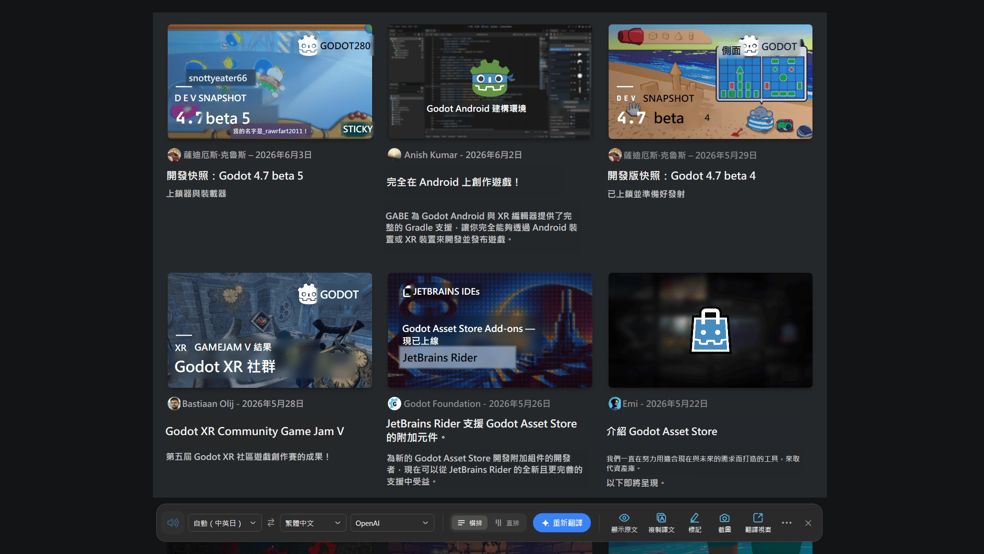Open the OpenAI engine dropdown
Image resolution: width=984 pixels, height=554 pixels.
(392, 523)
